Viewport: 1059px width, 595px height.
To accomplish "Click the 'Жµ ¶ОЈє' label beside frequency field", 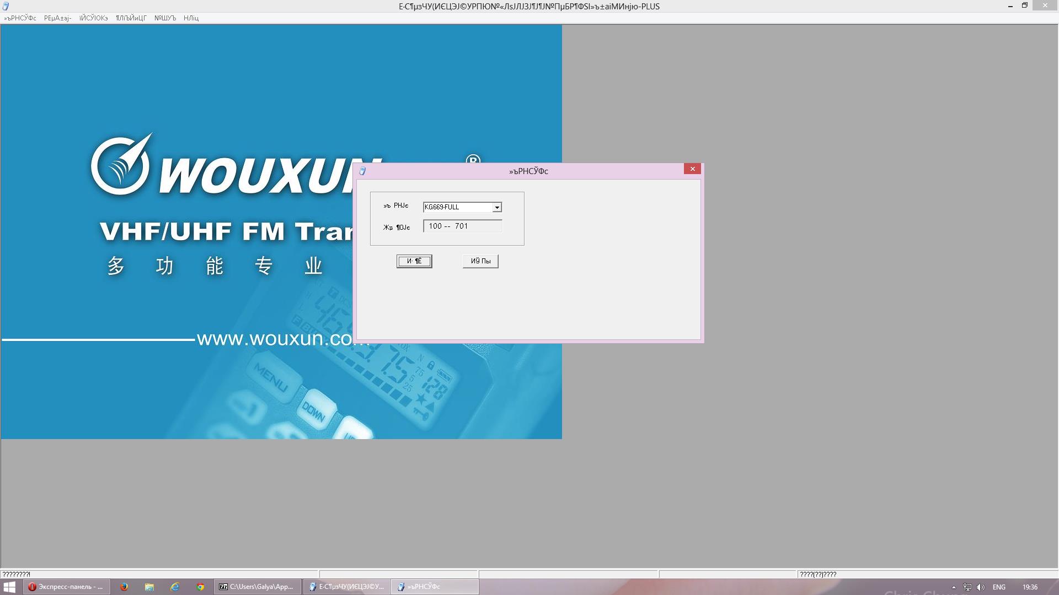I will 397,227.
